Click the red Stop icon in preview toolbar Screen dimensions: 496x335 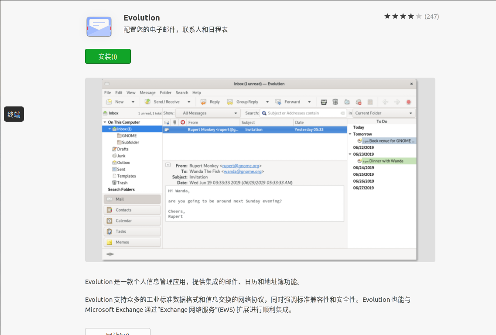pos(408,102)
